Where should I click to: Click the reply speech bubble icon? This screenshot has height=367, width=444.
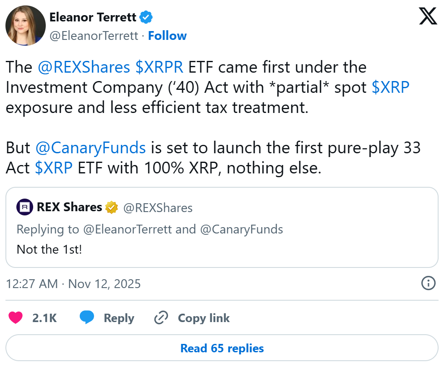tap(87, 318)
